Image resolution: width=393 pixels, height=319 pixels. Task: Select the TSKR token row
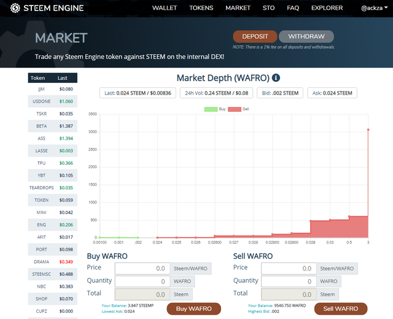(x=53, y=114)
